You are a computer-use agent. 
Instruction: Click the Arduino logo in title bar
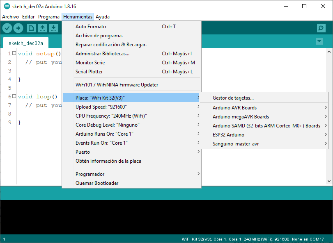tap(7, 7)
